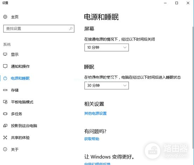This screenshot has width=194, height=165.
Task: Click the Project to this PC icon
Action: 5,126
